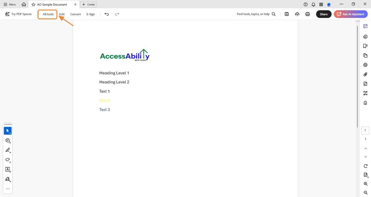Viewport: 371px width, 197px height.
Task: Choose the Fill and sign pen tool
Action: (8, 179)
